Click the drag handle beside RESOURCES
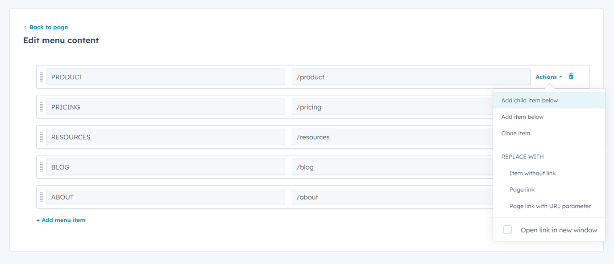 coord(41,137)
